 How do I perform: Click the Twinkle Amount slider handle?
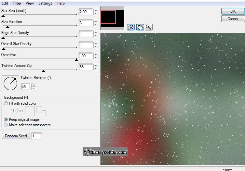tap(44, 71)
